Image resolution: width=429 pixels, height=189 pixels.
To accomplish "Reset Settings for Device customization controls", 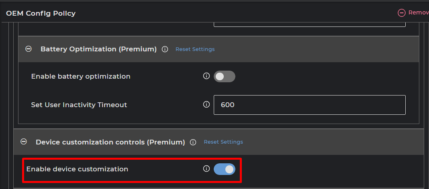I will 223,142.
